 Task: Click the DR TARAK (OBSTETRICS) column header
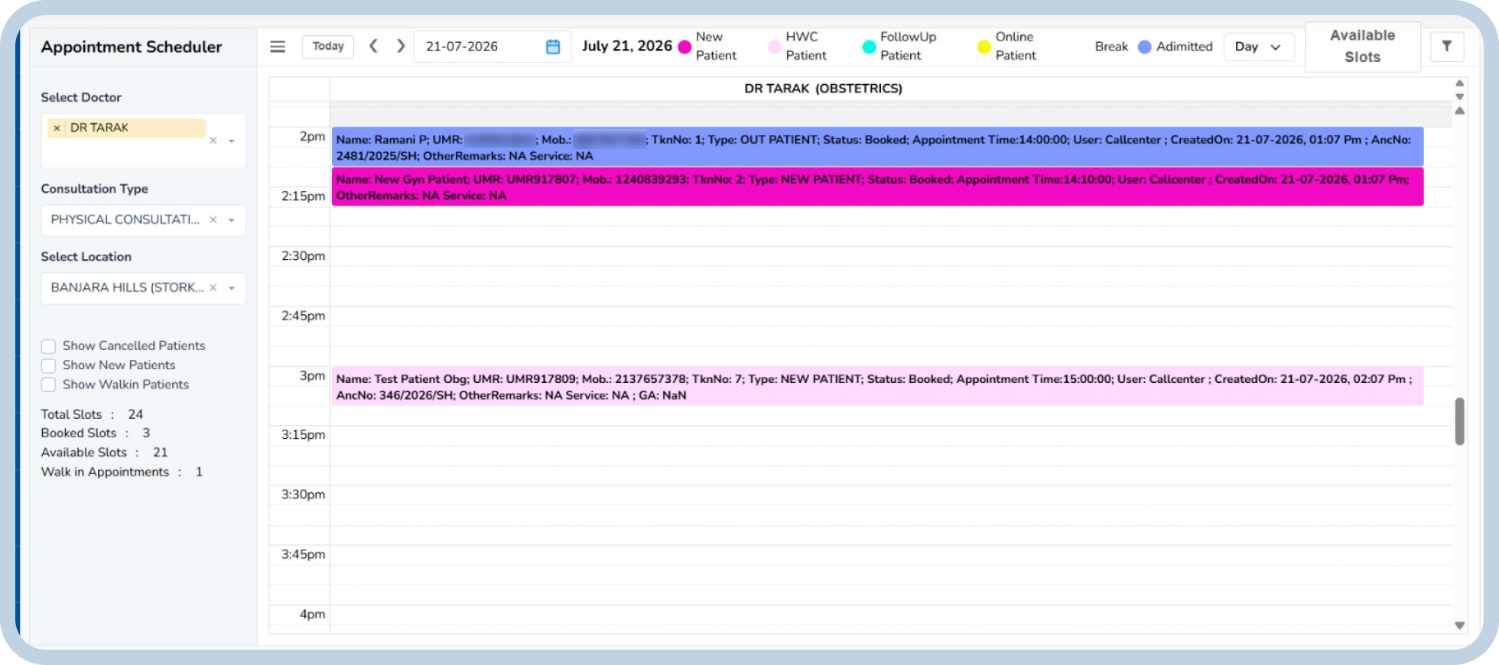point(823,89)
